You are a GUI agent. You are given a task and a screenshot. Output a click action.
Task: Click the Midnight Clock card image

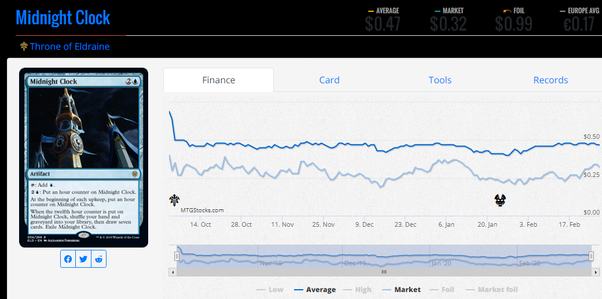[83, 157]
